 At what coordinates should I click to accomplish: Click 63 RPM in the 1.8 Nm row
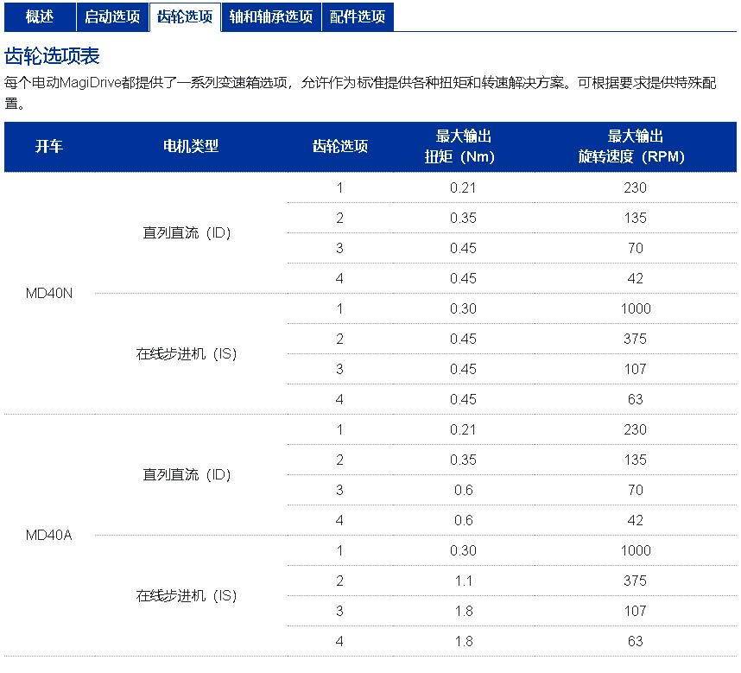click(635, 641)
